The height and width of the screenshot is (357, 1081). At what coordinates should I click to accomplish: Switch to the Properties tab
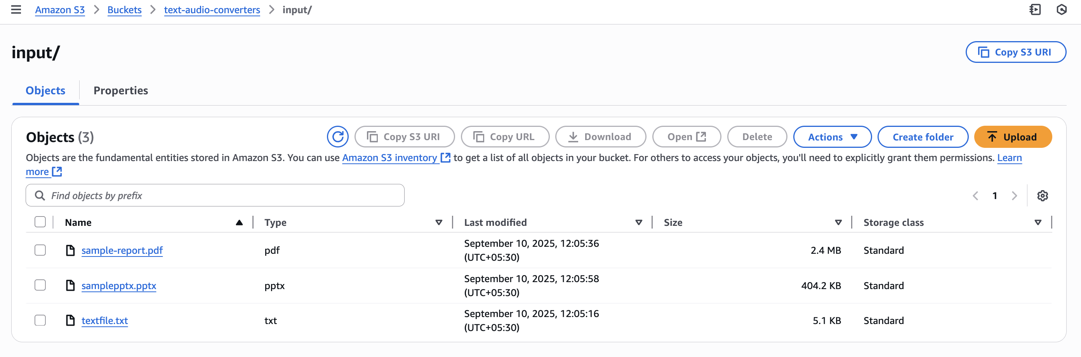(x=121, y=91)
